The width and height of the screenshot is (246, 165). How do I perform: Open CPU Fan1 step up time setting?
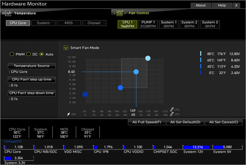click(31, 80)
